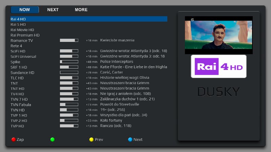Choose the TVN HD channel entry
This screenshot has width=271, height=152.
click(x=17, y=110)
